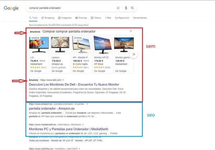Open the HP Monitor P product image

(81, 45)
